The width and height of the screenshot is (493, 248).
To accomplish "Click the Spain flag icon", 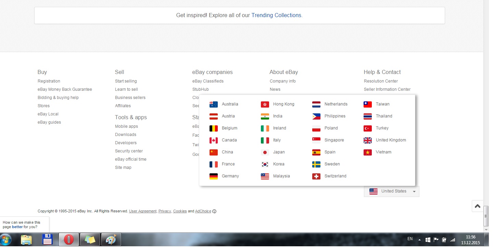I will pos(316,152).
